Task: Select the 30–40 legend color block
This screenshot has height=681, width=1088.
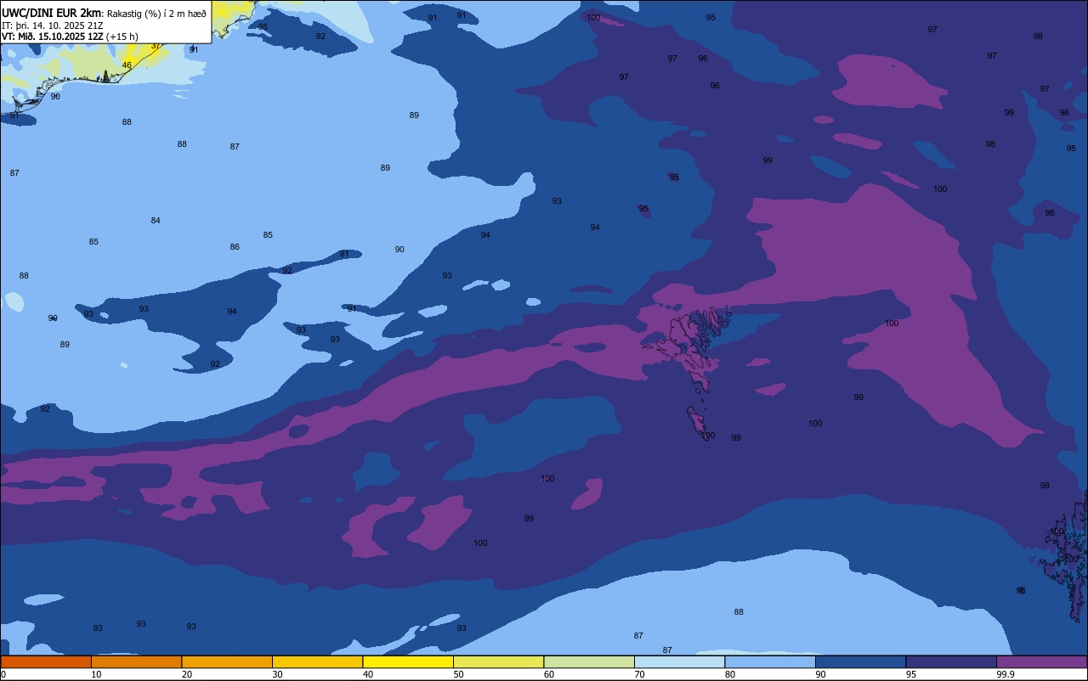Action: tap(317, 661)
